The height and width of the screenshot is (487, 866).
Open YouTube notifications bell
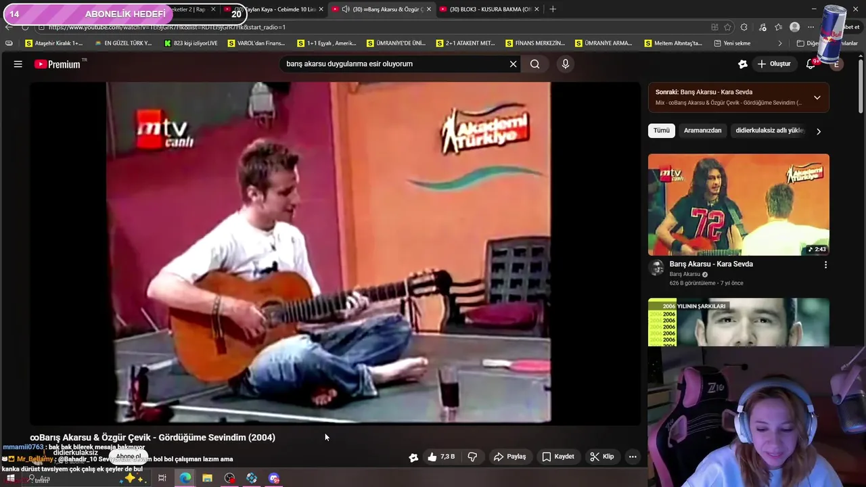[811, 64]
